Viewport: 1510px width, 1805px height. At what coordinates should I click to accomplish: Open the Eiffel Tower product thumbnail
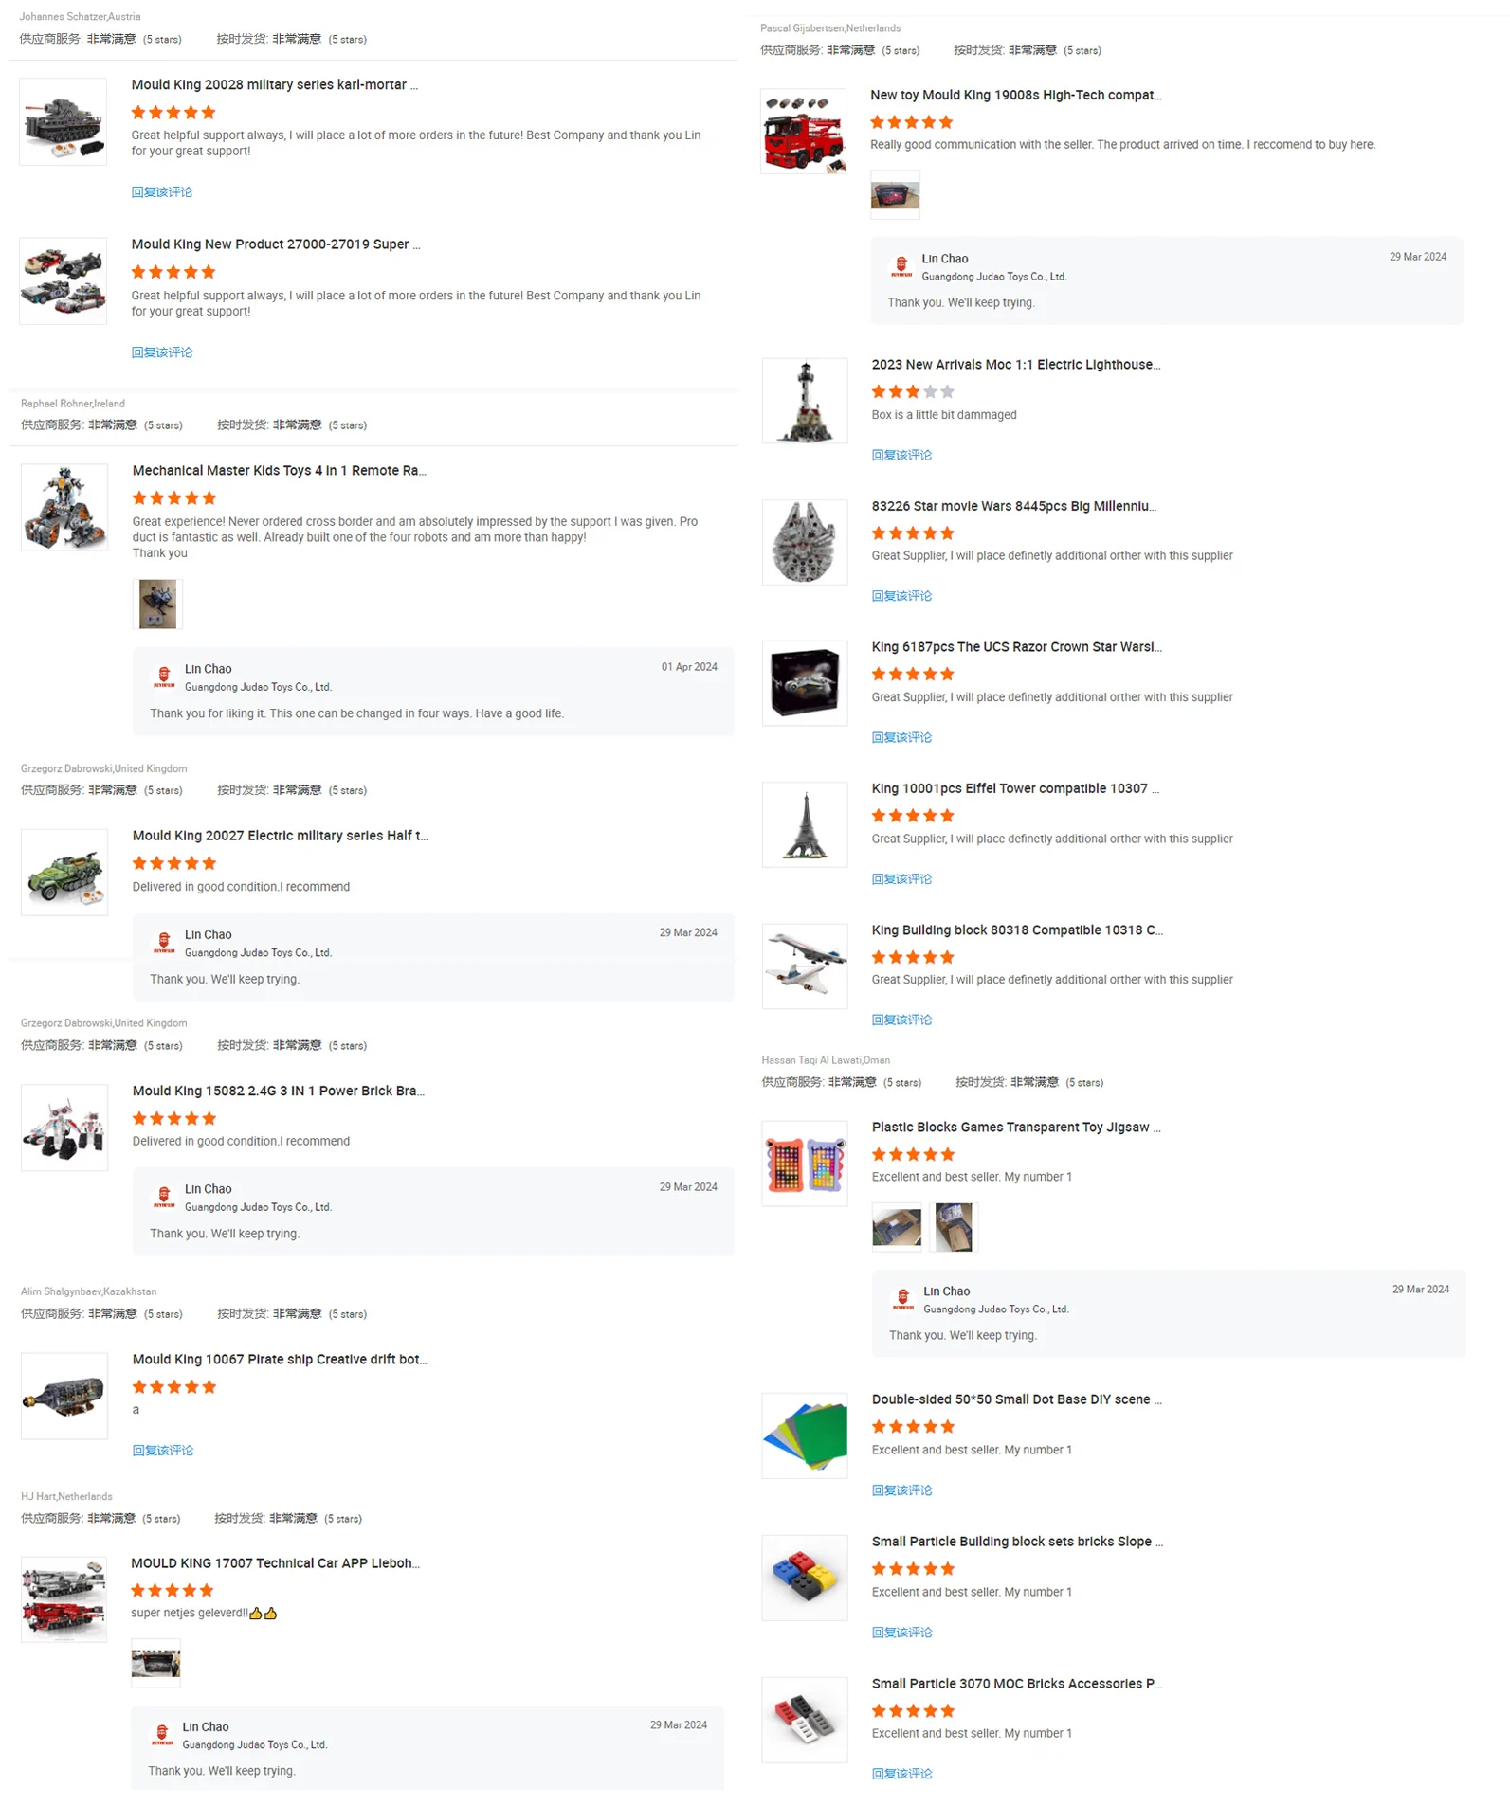804,824
